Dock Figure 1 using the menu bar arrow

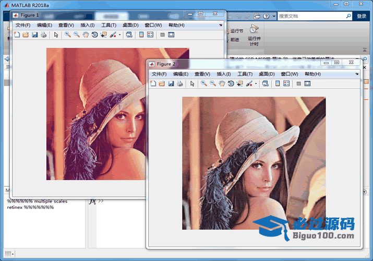point(221,25)
